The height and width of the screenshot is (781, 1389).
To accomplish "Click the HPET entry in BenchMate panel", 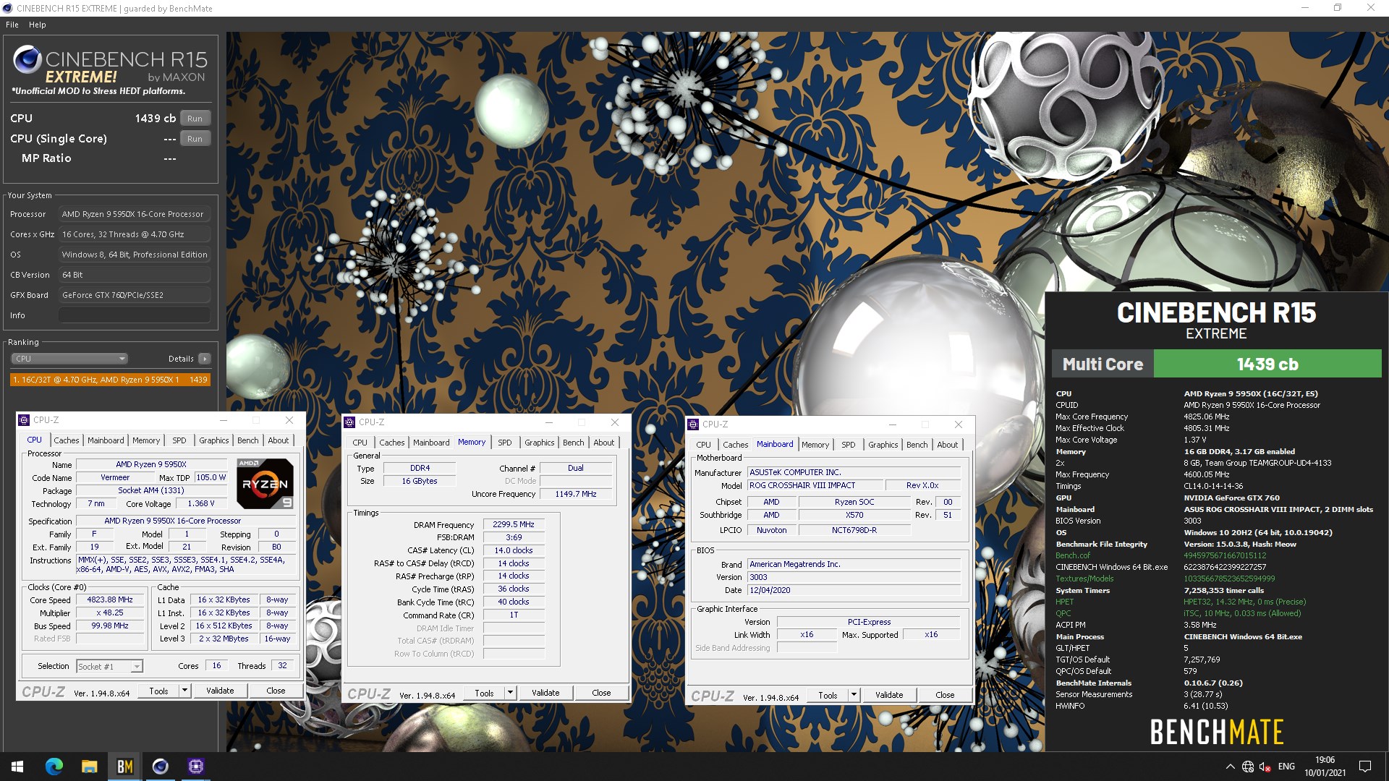I will pyautogui.click(x=1065, y=602).
